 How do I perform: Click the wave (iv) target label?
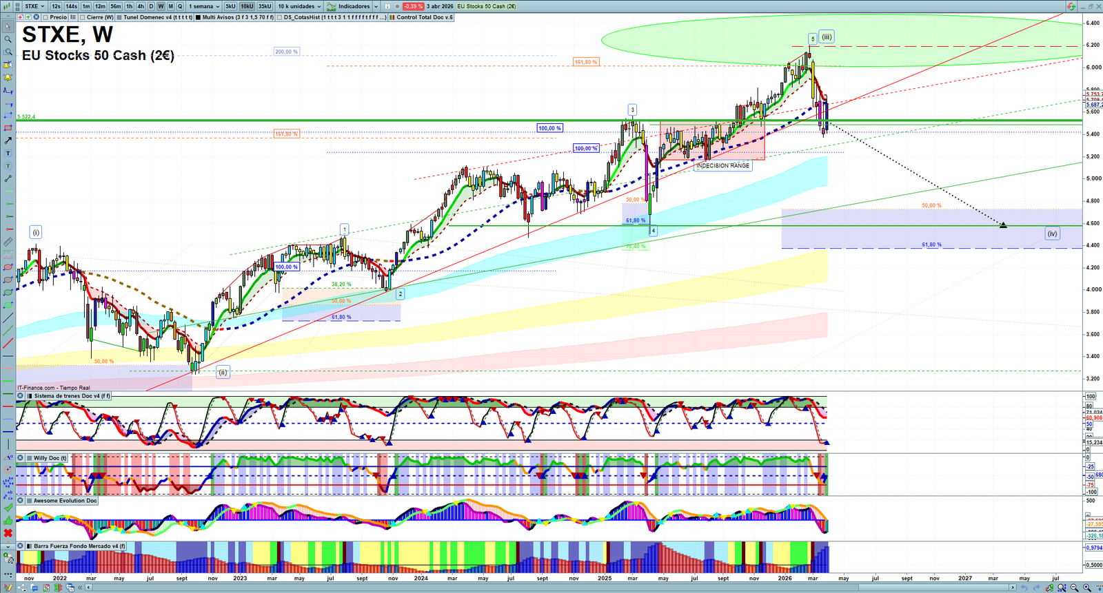click(x=1052, y=233)
